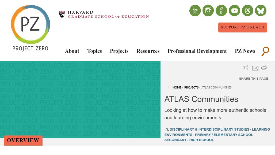Email this page via envelope icon
Screen dimensions: 275x155
(x=255, y=68)
